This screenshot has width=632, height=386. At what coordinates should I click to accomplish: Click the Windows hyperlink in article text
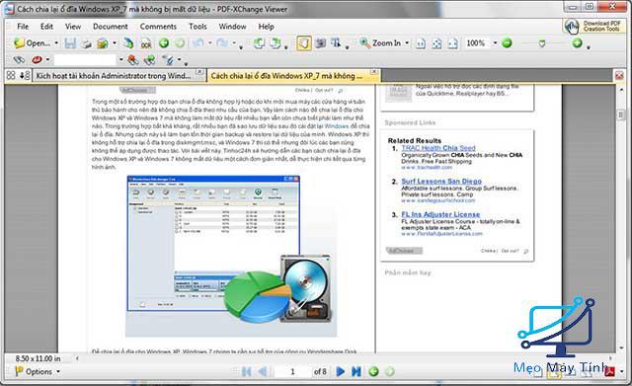336,126
